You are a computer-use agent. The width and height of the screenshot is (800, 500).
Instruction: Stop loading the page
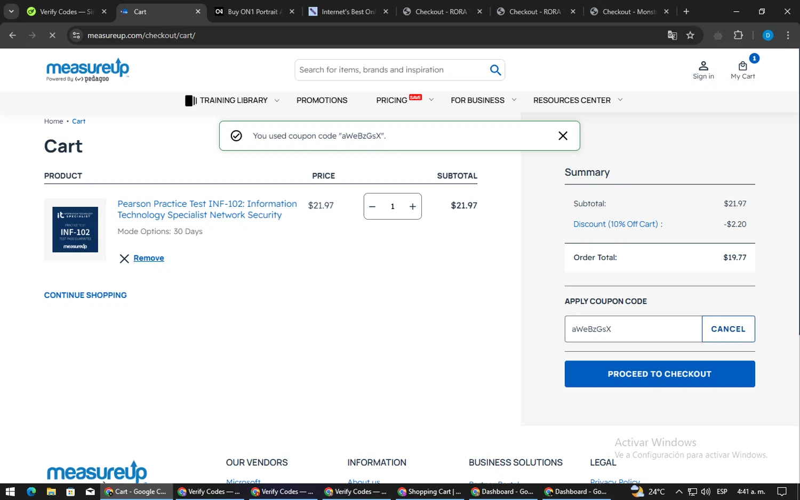pos(52,35)
